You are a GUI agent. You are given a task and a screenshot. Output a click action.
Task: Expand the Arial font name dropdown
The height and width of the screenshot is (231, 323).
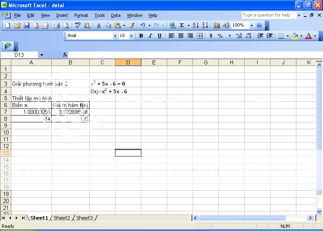coord(115,36)
